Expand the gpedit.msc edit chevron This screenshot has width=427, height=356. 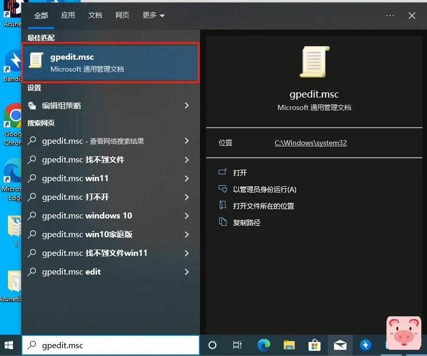(x=187, y=272)
